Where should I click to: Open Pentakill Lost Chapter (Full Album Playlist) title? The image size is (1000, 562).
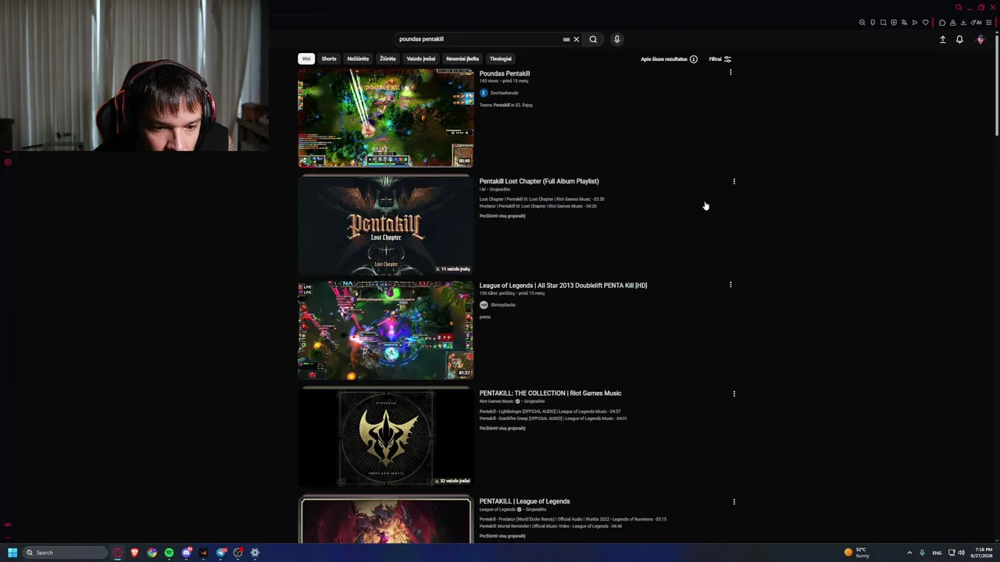[539, 181]
